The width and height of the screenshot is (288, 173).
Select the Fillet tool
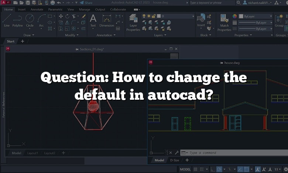[73, 22]
